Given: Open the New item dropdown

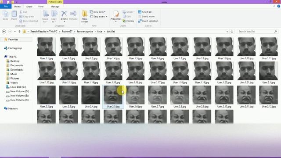Looking at the screenshot, I should tap(97, 12).
